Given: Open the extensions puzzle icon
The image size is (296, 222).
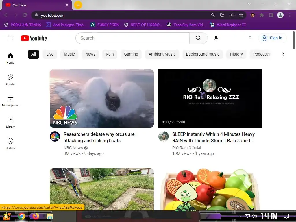Looking at the screenshot, I should coord(262,15).
